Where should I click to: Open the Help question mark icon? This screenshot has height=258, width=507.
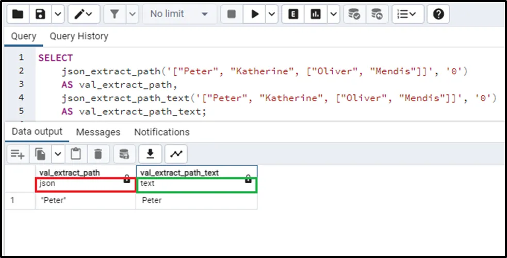pyautogui.click(x=438, y=14)
